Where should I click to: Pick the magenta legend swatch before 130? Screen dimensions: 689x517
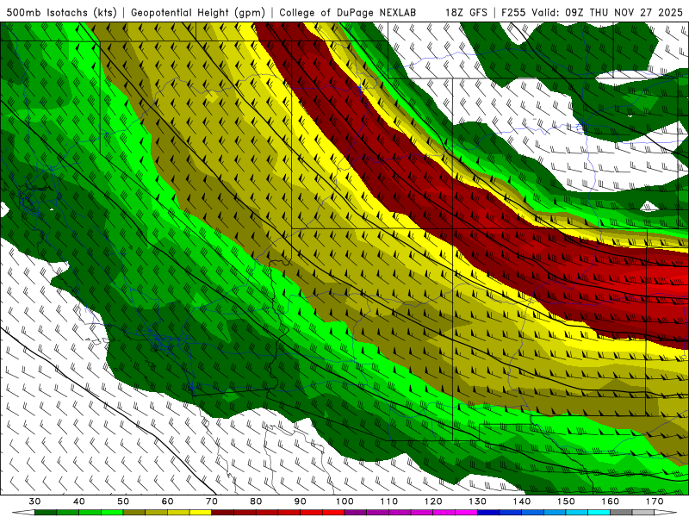467,514
